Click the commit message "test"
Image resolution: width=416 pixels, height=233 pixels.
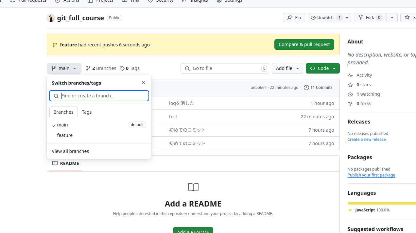(173, 117)
